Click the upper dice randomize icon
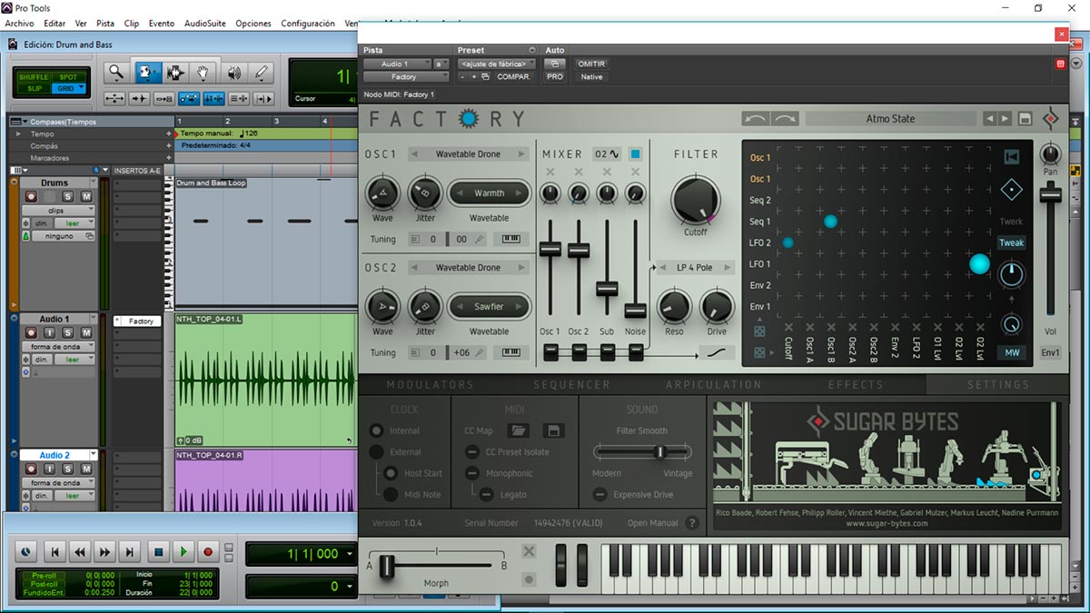 [x=759, y=331]
